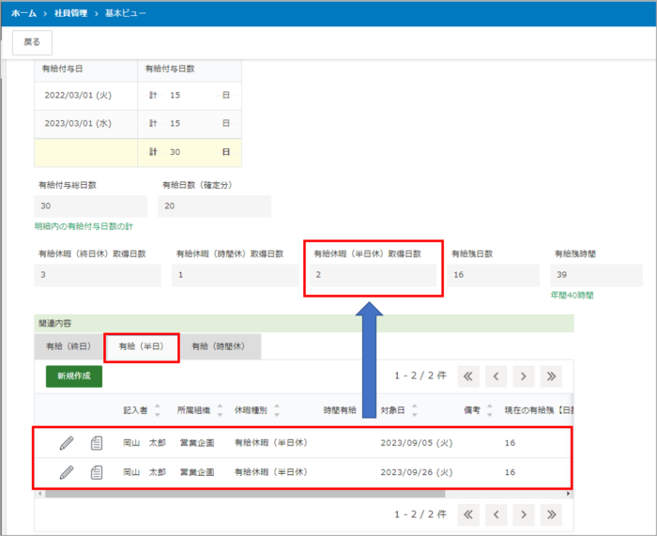Go to previous page in upper pager
Image resolution: width=657 pixels, height=536 pixels.
497,375
